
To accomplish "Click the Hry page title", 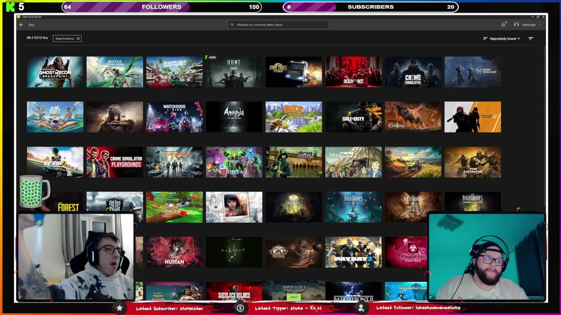I will (x=32, y=25).
